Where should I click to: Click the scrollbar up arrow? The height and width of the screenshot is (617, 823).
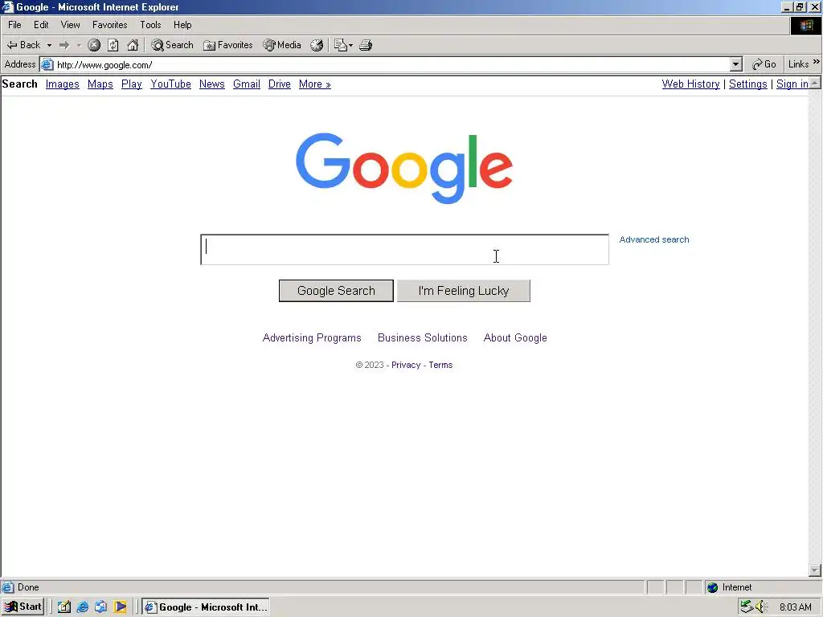coord(815,83)
